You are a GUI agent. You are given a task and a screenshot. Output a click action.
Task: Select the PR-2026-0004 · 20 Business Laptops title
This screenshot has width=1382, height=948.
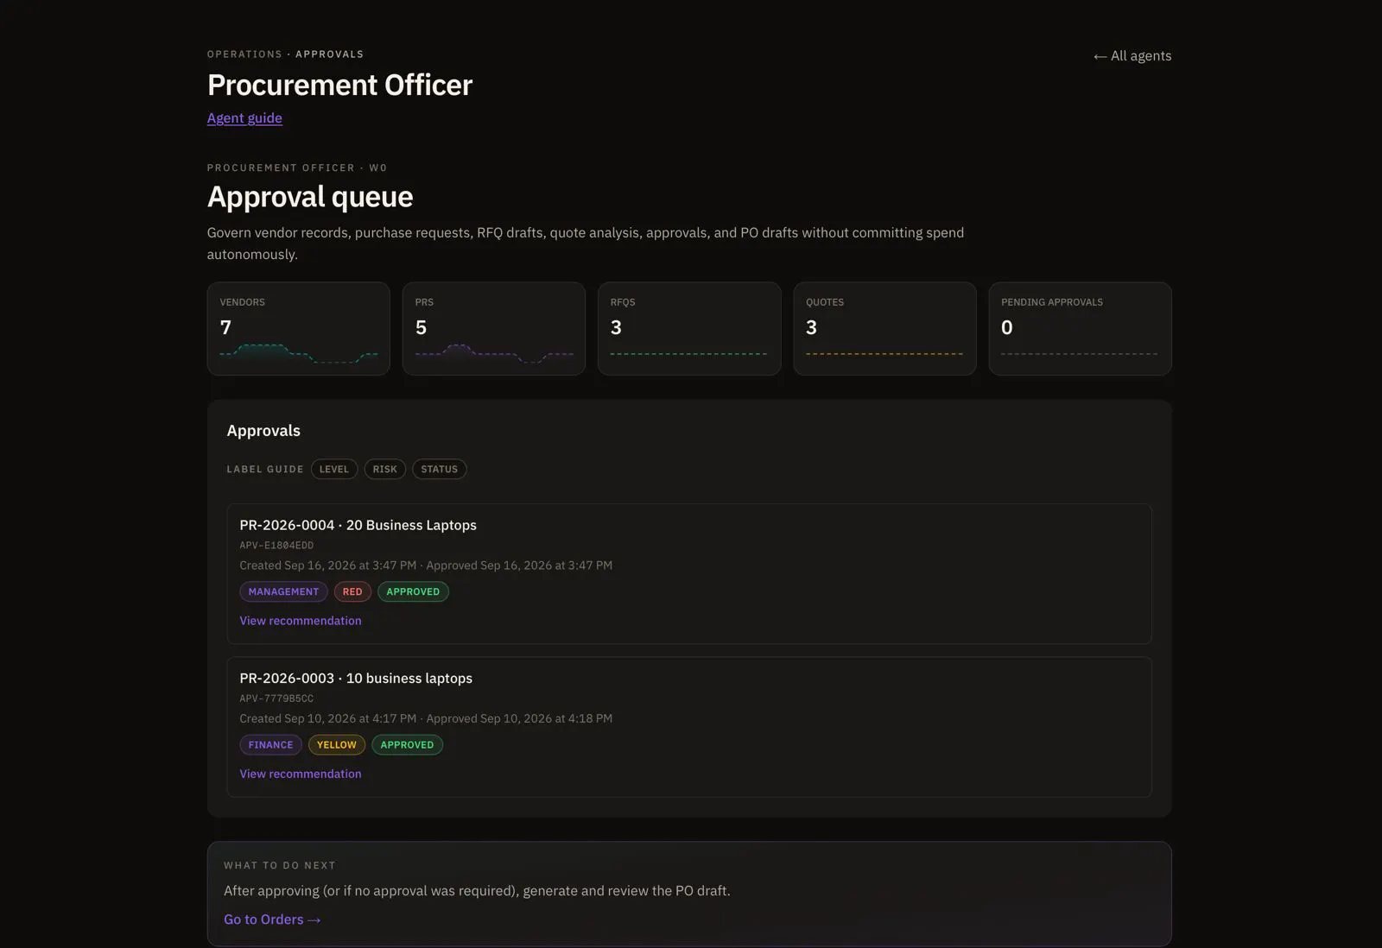pyautogui.click(x=358, y=525)
